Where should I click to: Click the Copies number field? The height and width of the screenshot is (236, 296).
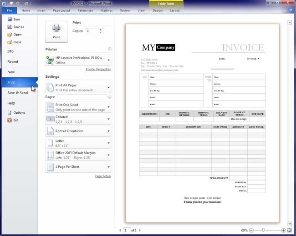(92, 31)
